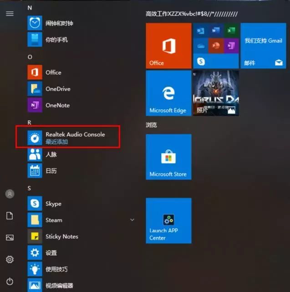Open the 日历 calendar app
290x292 pixels.
click(80, 171)
